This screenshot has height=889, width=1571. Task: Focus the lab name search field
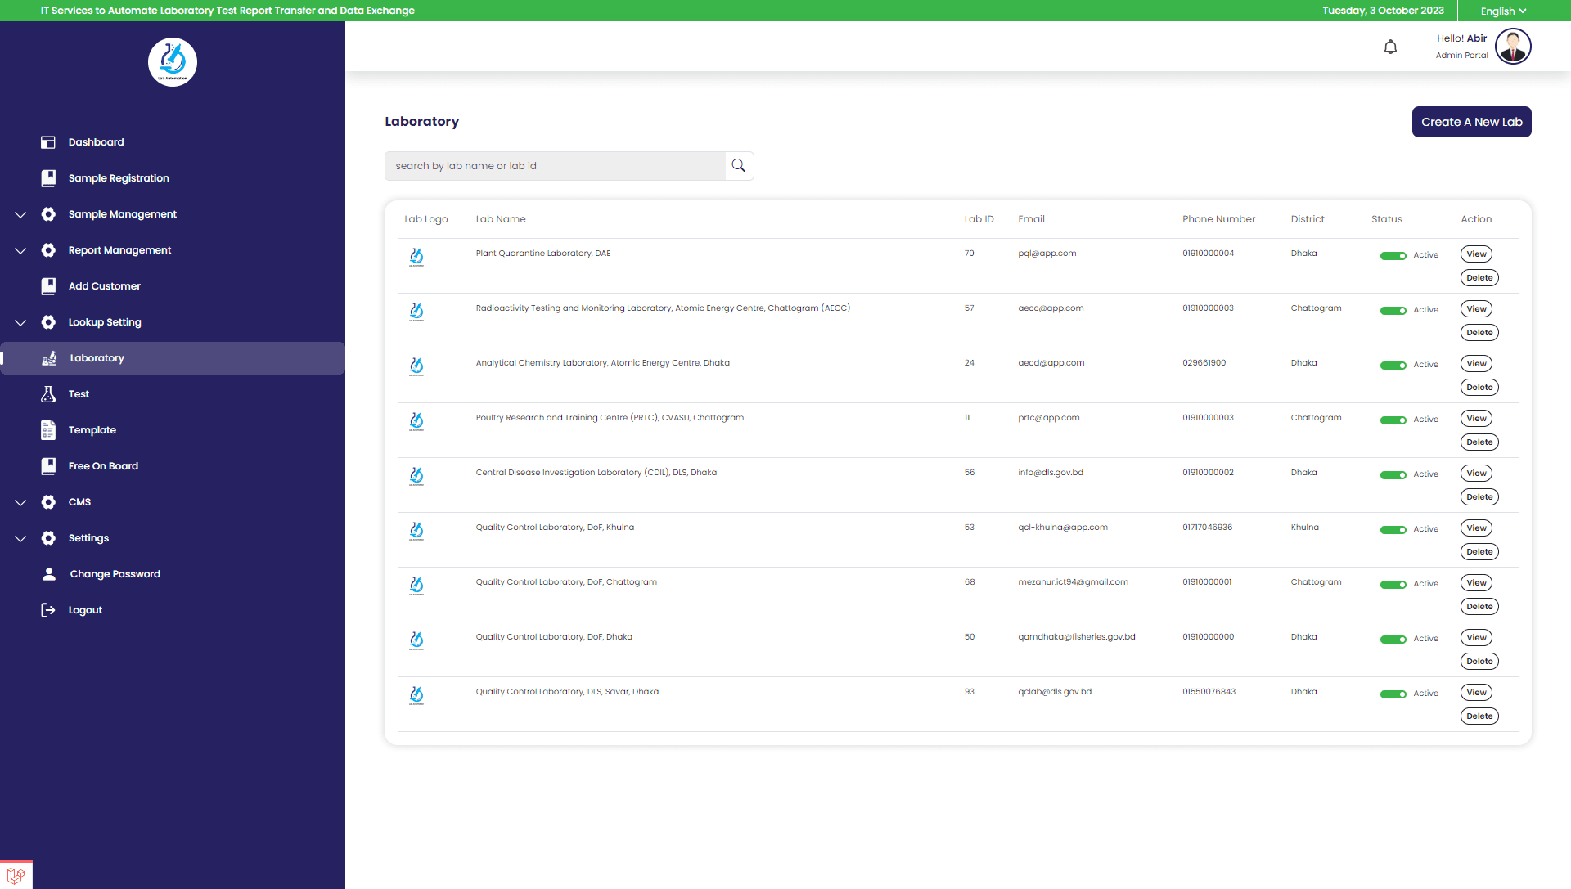555,166
